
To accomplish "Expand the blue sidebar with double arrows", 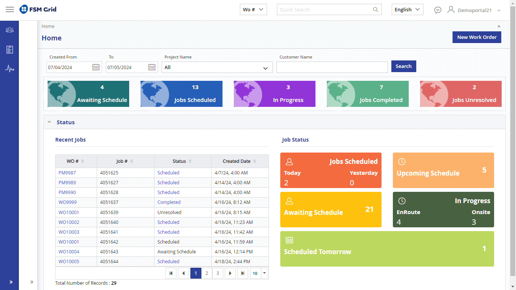I will (x=11, y=282).
